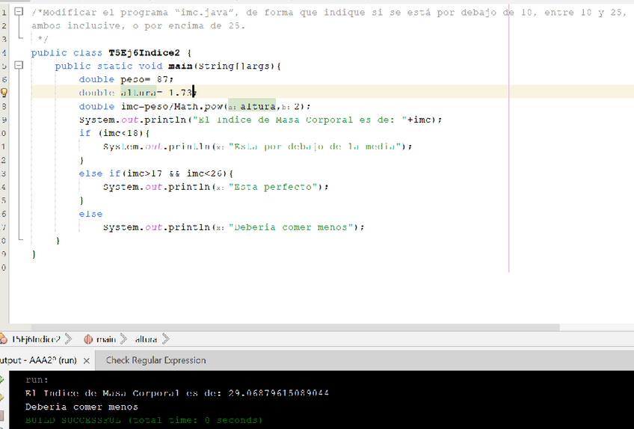This screenshot has width=634, height=429.
Task: Click highlighted altura inside Math.pow call
Action: 257,106
